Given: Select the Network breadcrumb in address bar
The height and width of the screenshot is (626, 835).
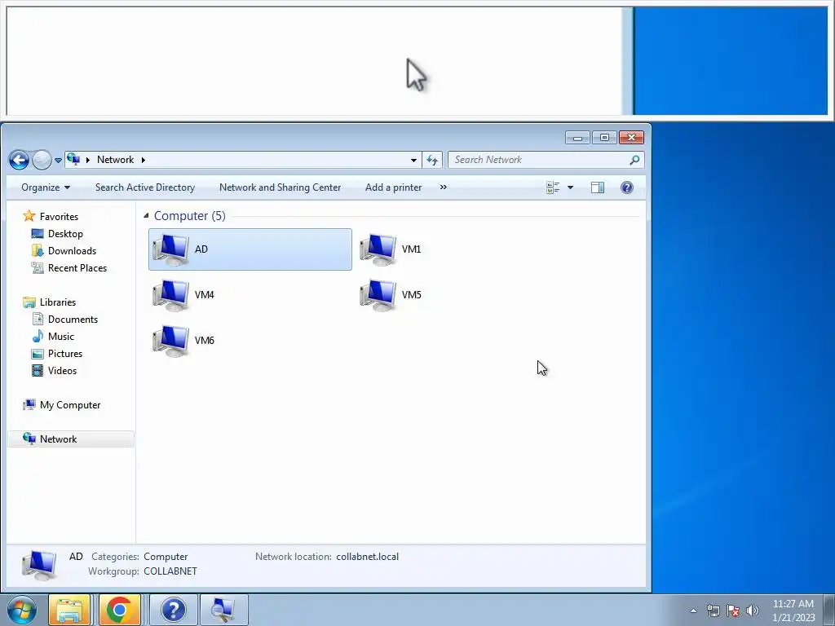Looking at the screenshot, I should pos(115,160).
